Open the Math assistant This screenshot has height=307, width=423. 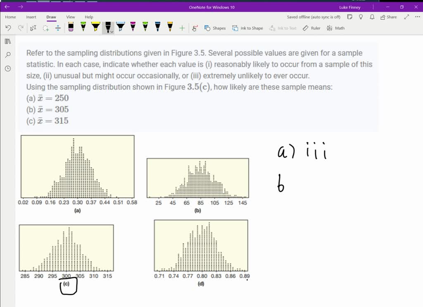click(x=335, y=28)
